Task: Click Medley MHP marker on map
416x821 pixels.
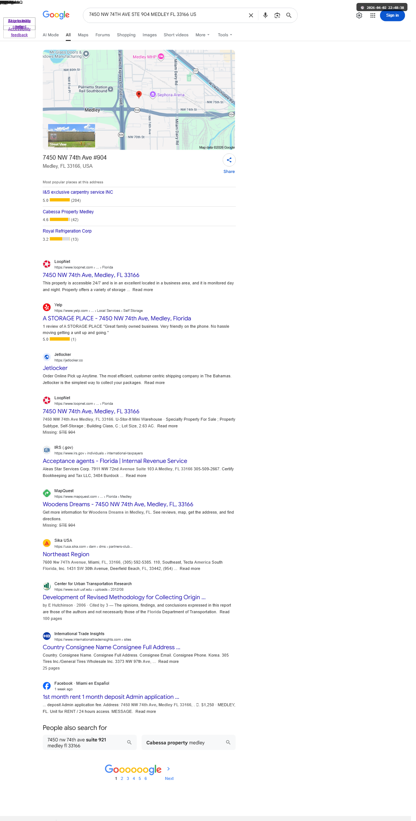Action: 161,56
